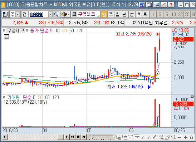This screenshot has width=196, height=142.
Task: Click the bottom A text tool icon
Action: pos(191,137)
